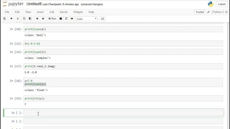Screen dimensions: 230x129
Task: Restart kernel and run all cells icon
Action: point(72,19)
